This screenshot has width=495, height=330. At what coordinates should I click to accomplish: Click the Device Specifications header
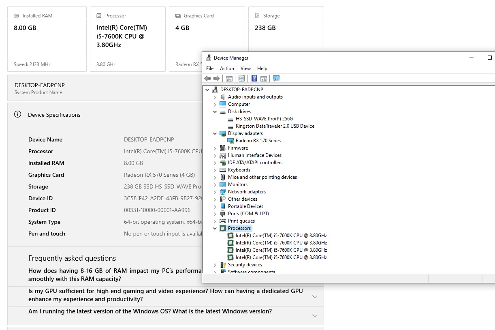pos(54,115)
